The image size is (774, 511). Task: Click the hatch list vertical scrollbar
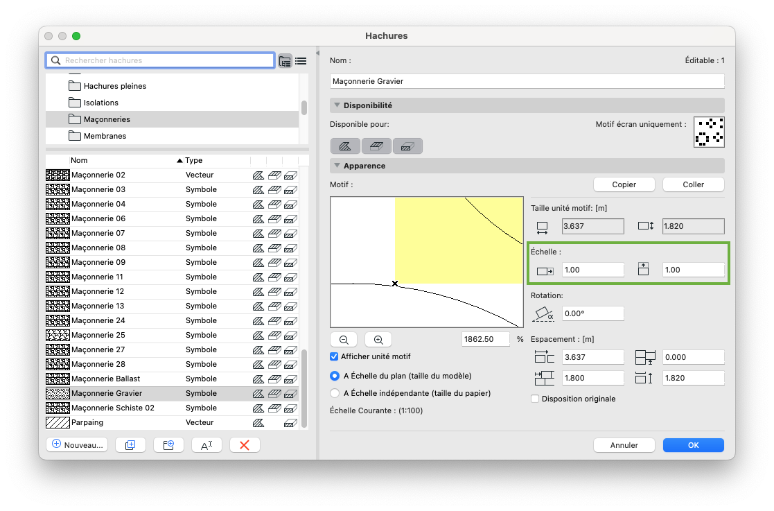click(x=304, y=388)
